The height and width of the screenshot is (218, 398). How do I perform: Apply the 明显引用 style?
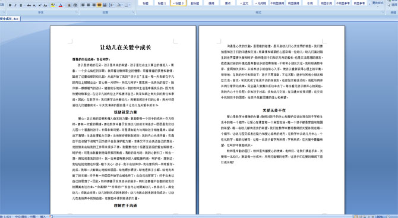[x=327, y=3]
